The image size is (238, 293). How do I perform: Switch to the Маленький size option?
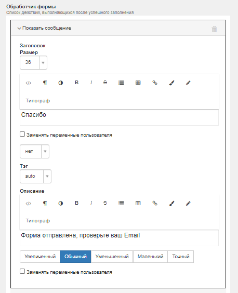click(150, 257)
